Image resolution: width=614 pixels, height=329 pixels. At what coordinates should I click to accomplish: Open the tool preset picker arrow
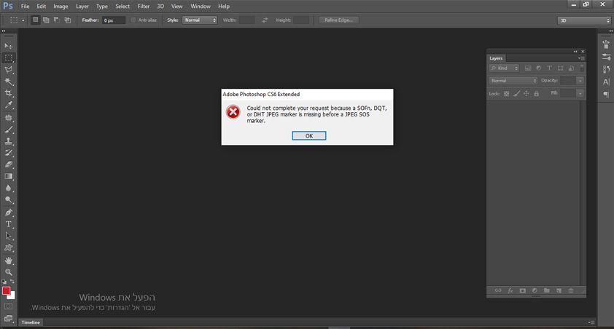23,20
